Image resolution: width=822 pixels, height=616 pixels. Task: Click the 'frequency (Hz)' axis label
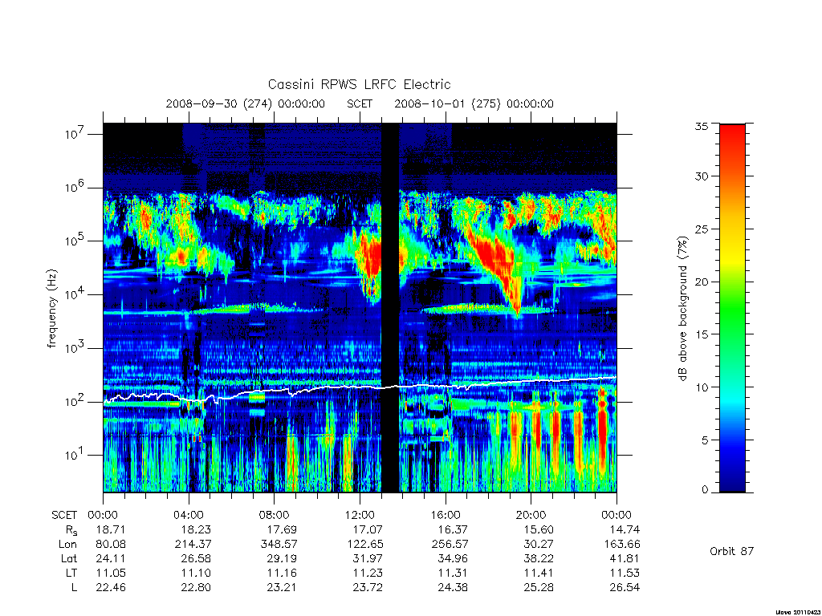[x=51, y=309]
